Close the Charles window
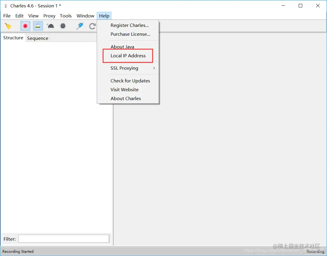The height and width of the screenshot is (256, 327). click(x=318, y=6)
